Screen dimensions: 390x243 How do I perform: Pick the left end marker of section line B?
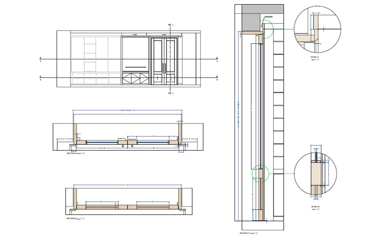pyautogui.click(x=41, y=78)
